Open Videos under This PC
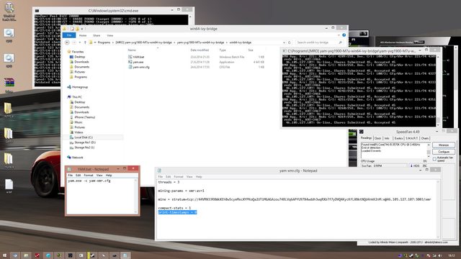The height and width of the screenshot is (259, 461). point(79,132)
